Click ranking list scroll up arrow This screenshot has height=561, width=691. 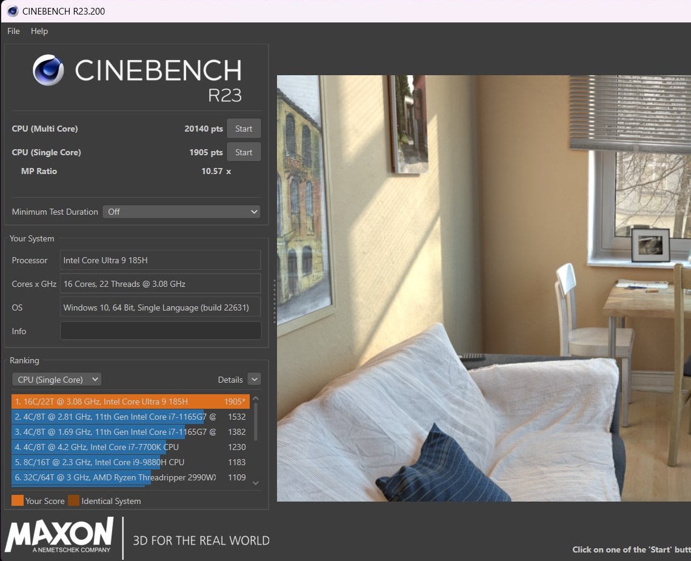click(256, 398)
